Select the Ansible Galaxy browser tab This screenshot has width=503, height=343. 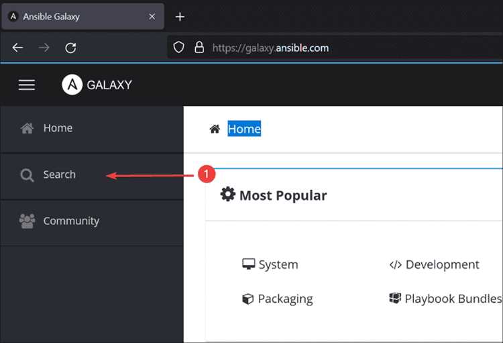click(82, 16)
